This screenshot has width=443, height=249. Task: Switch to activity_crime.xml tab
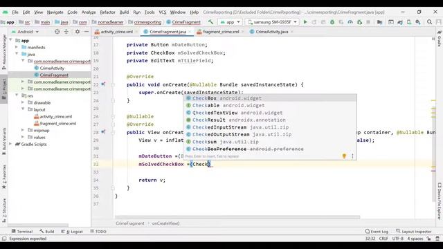pyautogui.click(x=116, y=32)
